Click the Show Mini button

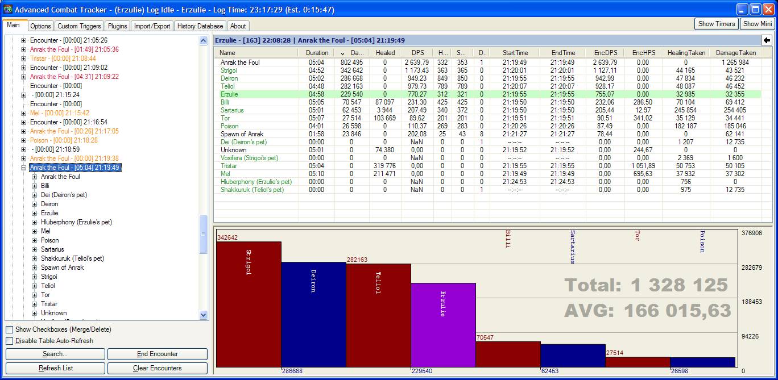click(x=758, y=24)
